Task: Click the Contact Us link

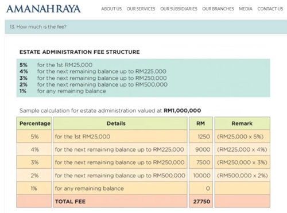Action: coord(270,9)
